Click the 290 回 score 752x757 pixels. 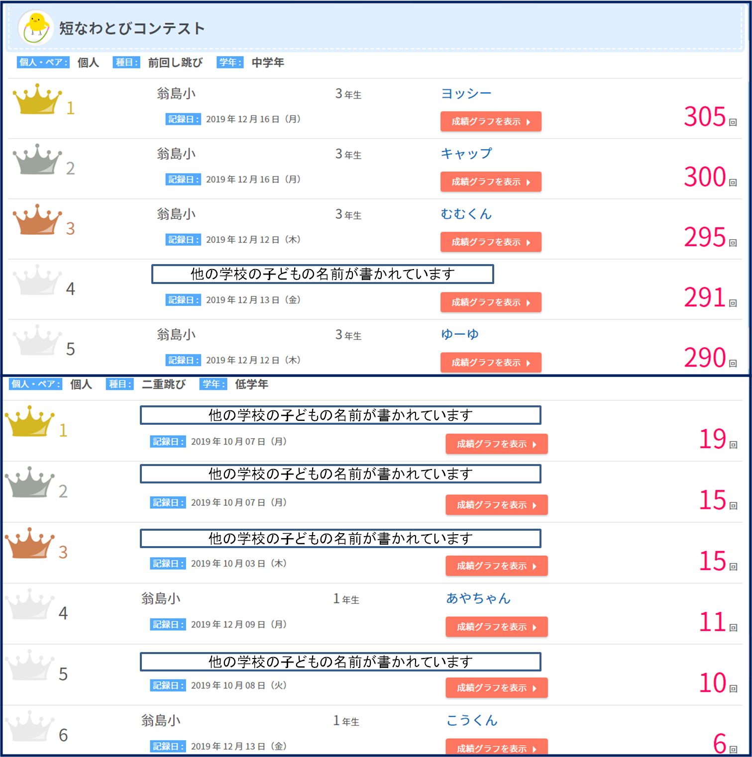pos(710,358)
